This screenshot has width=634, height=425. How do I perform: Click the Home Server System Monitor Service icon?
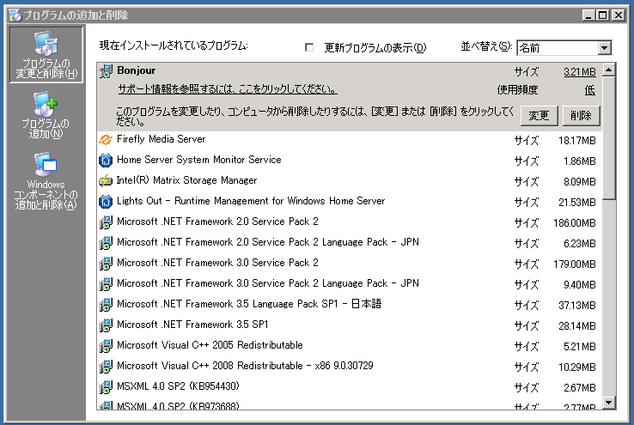pyautogui.click(x=106, y=161)
